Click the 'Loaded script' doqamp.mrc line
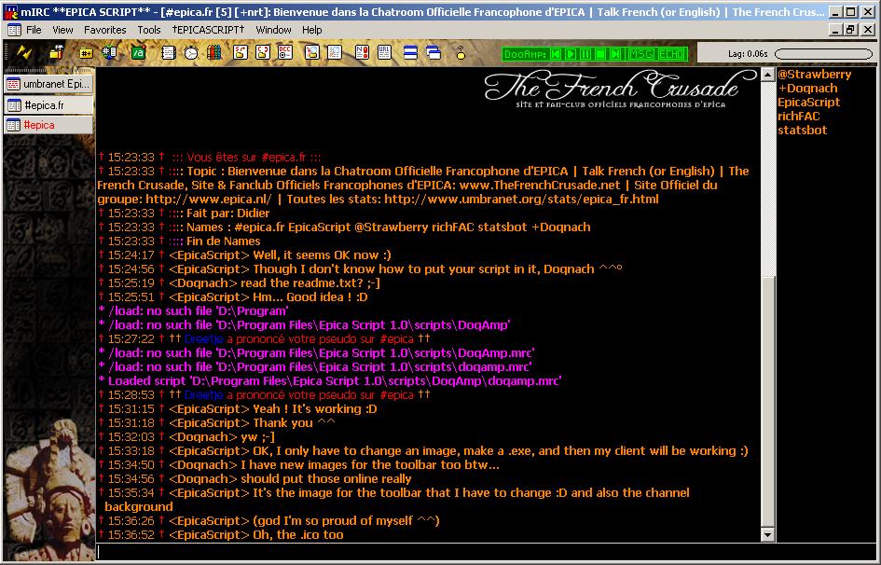This screenshot has width=881, height=565. (330, 381)
